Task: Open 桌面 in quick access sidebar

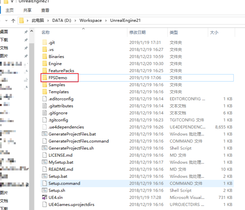Action: click(x=4, y=32)
